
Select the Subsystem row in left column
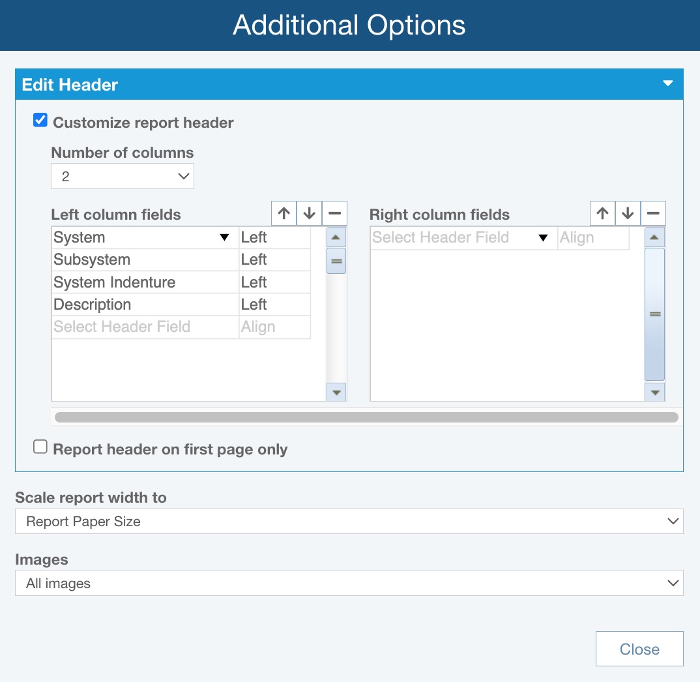(145, 260)
